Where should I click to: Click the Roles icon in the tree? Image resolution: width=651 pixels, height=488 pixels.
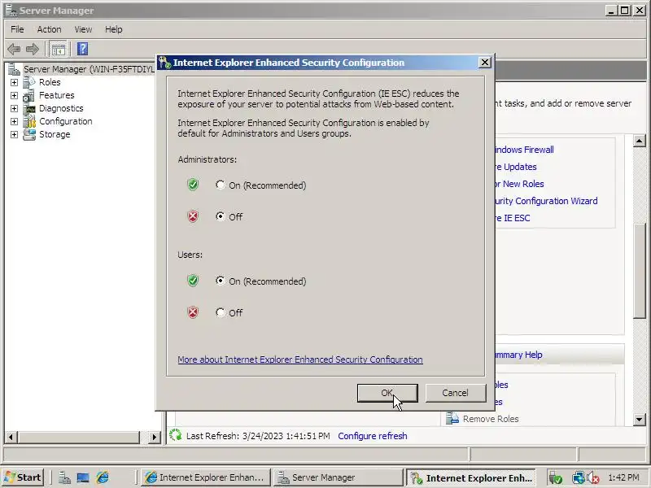pos(29,82)
